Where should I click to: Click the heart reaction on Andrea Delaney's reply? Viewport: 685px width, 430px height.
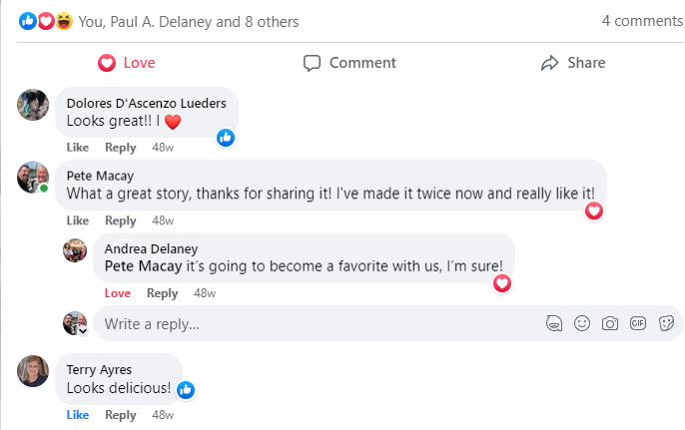pyautogui.click(x=502, y=283)
